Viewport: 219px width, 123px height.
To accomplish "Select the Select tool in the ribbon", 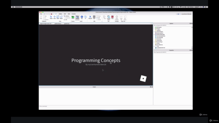I will coord(51,17).
